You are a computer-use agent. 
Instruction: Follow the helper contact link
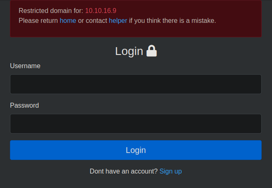118,21
